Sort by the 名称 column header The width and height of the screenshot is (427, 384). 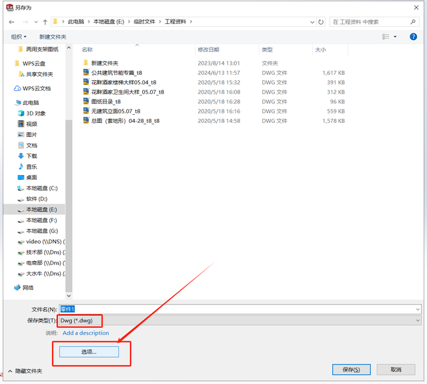87,49
